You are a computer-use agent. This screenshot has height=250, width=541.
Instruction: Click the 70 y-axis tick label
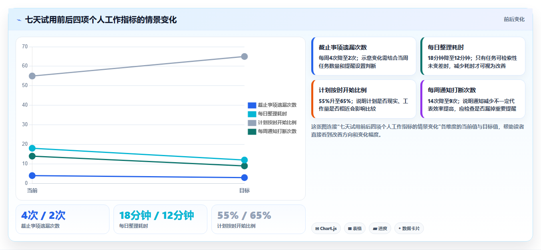click(x=25, y=47)
